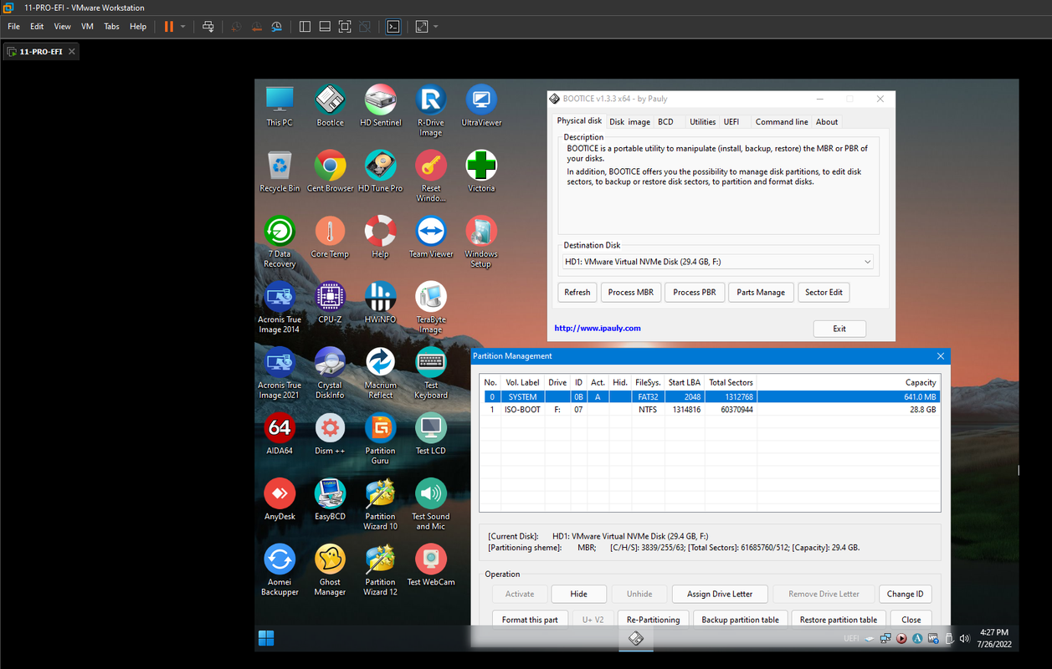Screen dimensions: 1052x669
Task: Select the SYSTEM partition row
Action: (710, 397)
